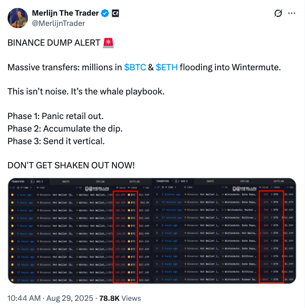Click next-page arrow after 1 / 625
This screenshot has width=305, height=308.
(187, 181)
